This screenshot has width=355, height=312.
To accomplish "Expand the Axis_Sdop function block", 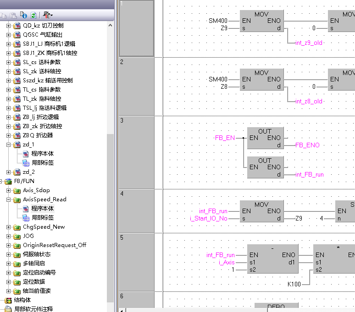I will pos(8,190).
